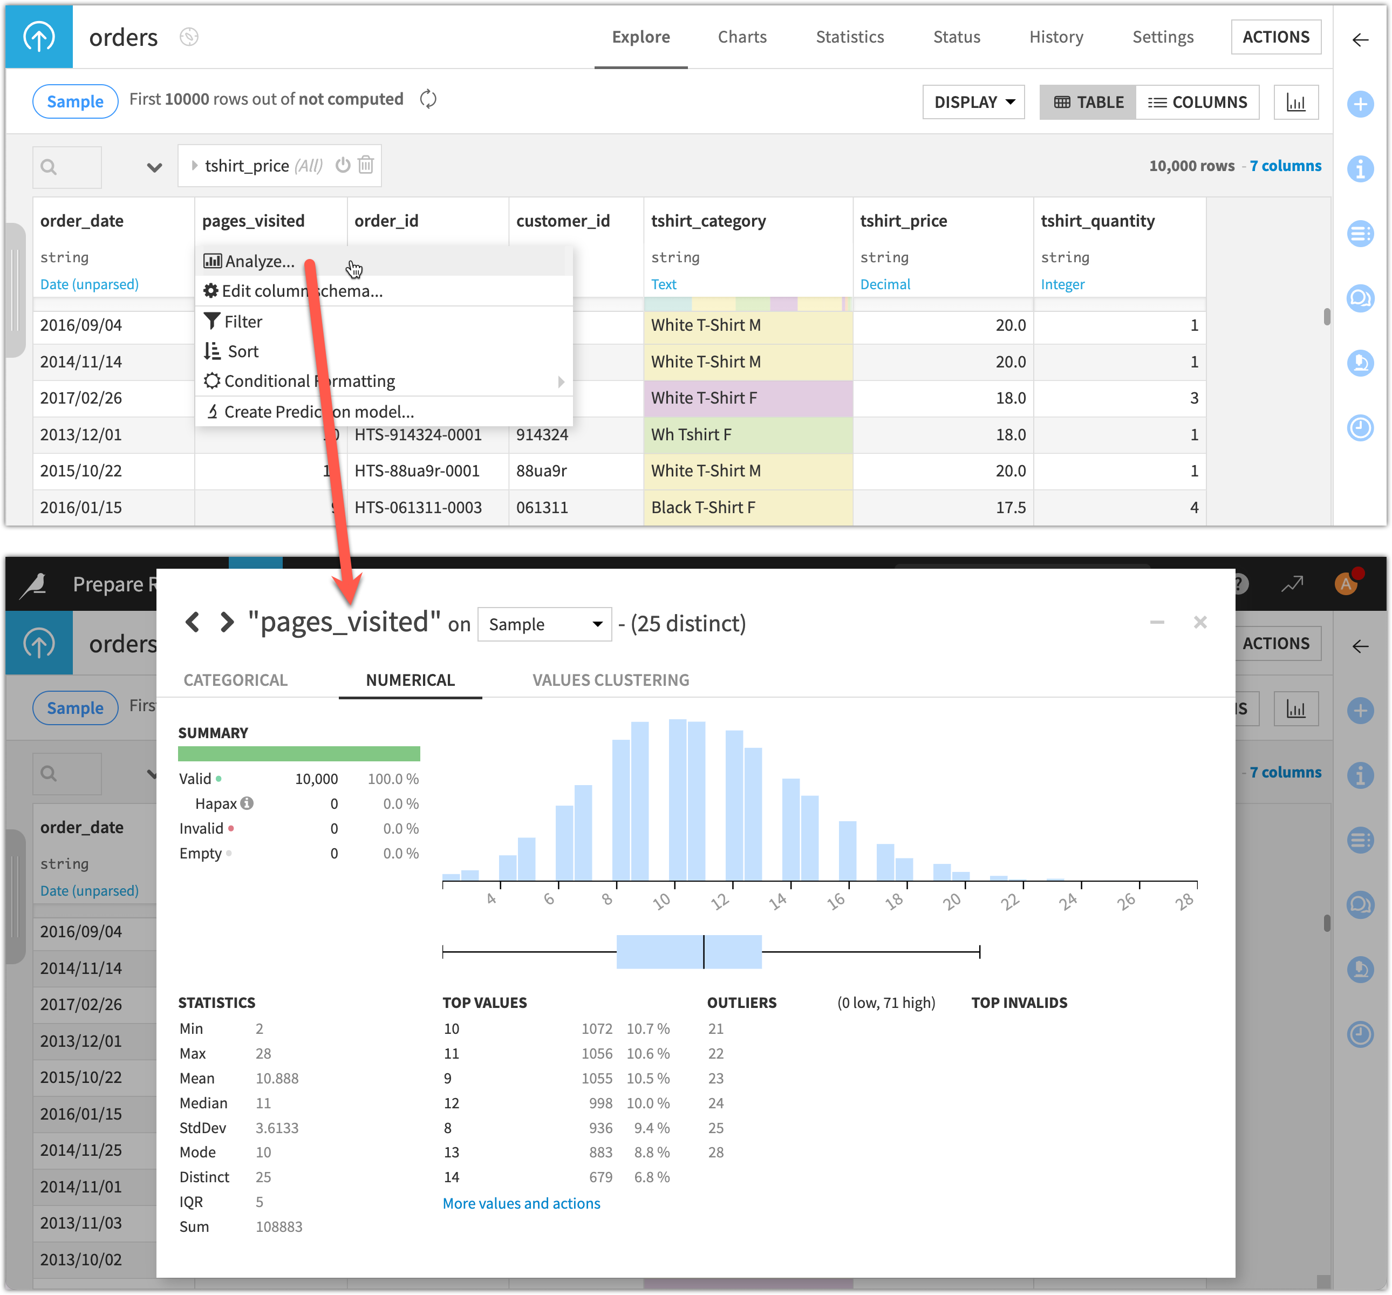This screenshot has height=1295, width=1392.
Task: Click the user avatar with notification badge
Action: click(1347, 583)
